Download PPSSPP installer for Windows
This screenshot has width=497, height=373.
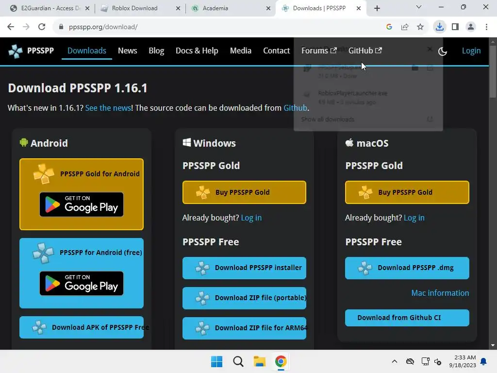click(x=245, y=268)
